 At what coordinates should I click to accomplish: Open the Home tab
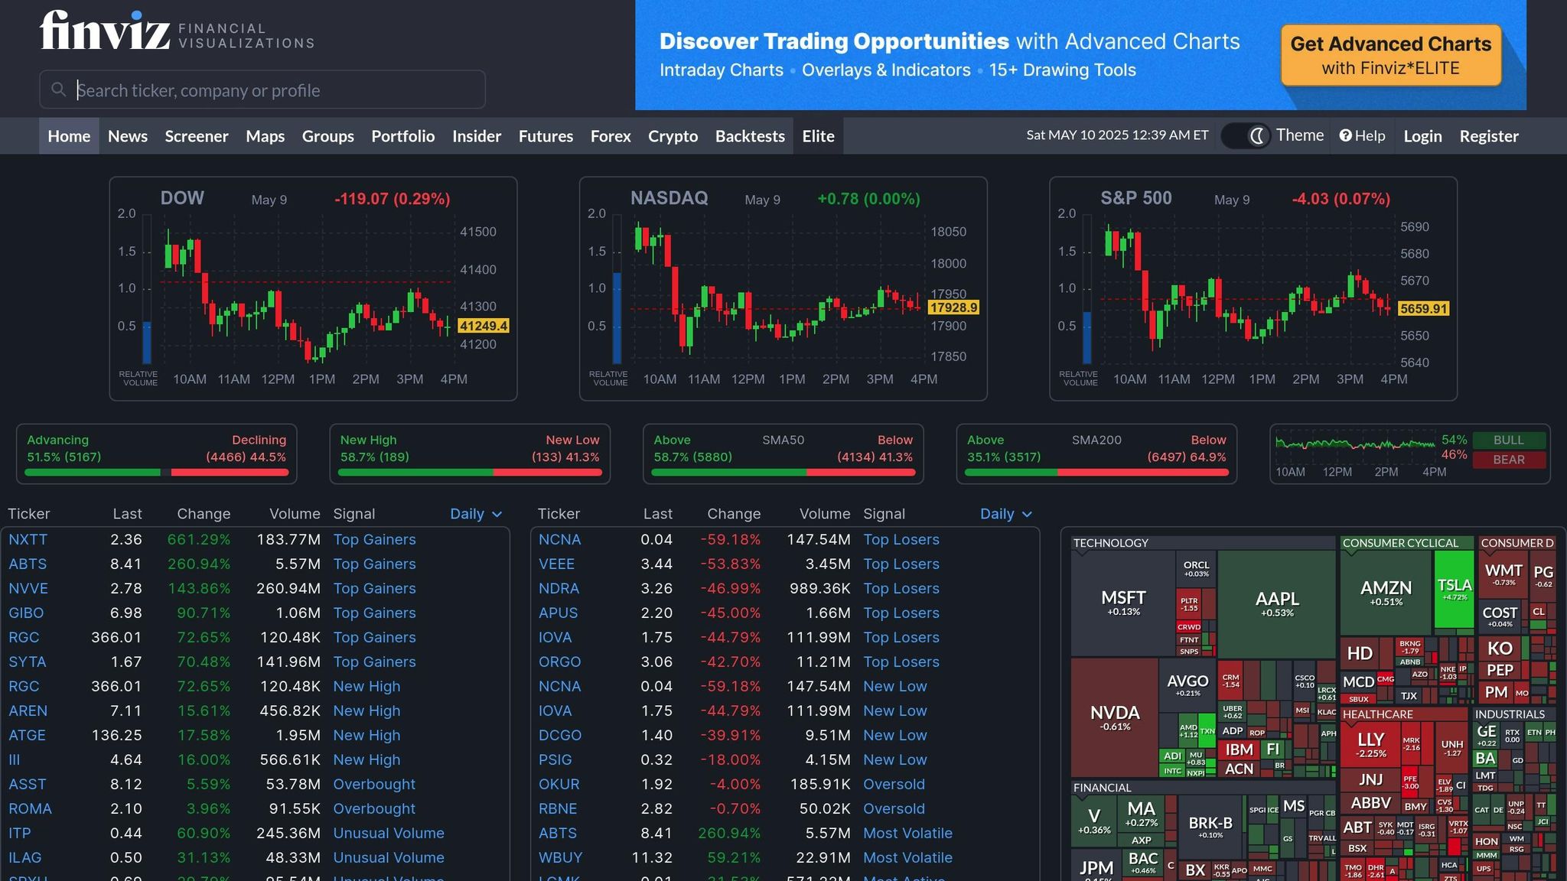click(69, 136)
